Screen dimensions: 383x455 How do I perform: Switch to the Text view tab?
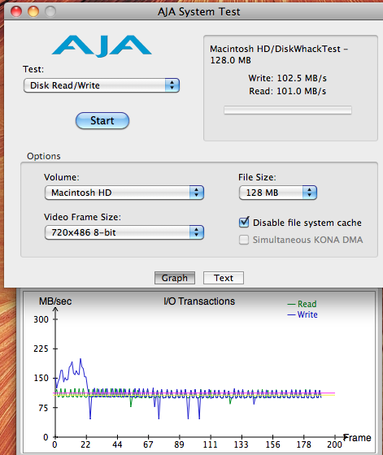click(x=224, y=278)
